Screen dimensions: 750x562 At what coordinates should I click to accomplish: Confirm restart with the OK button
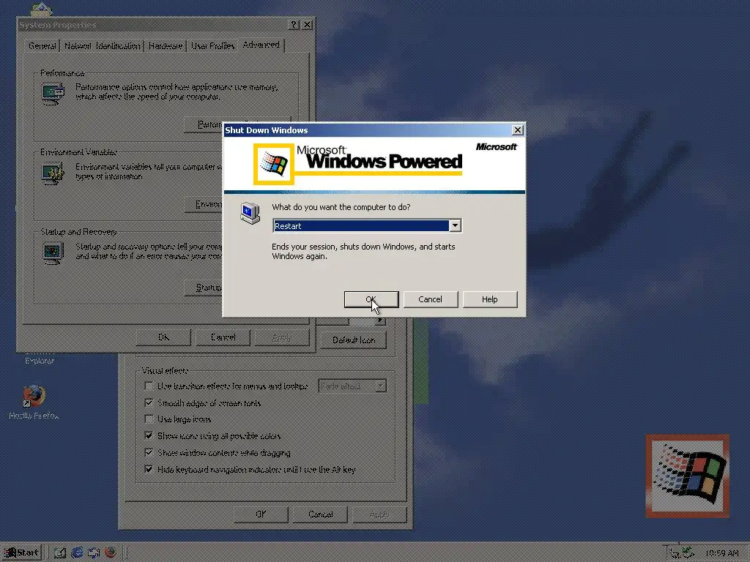[x=371, y=299]
